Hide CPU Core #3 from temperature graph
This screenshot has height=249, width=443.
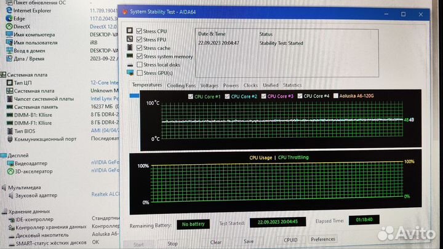(263, 97)
